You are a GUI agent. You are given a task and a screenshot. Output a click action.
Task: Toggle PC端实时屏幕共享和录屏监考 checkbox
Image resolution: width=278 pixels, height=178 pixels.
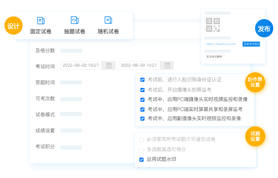[x=142, y=109]
